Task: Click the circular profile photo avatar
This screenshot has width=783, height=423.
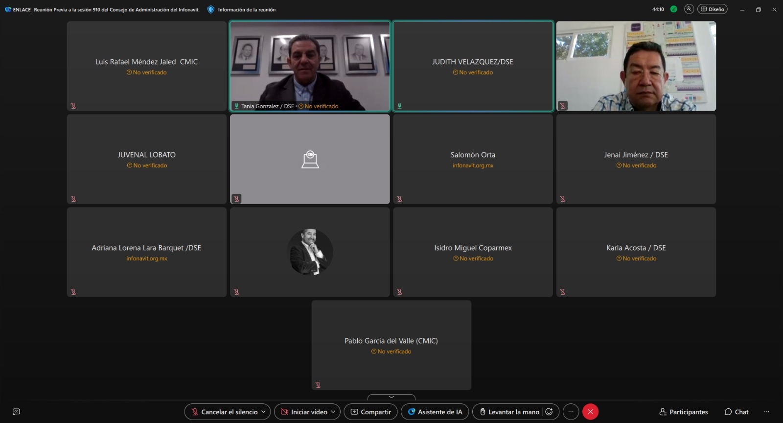Action: [310, 252]
